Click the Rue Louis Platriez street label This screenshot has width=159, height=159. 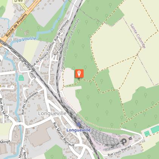coord(120,151)
